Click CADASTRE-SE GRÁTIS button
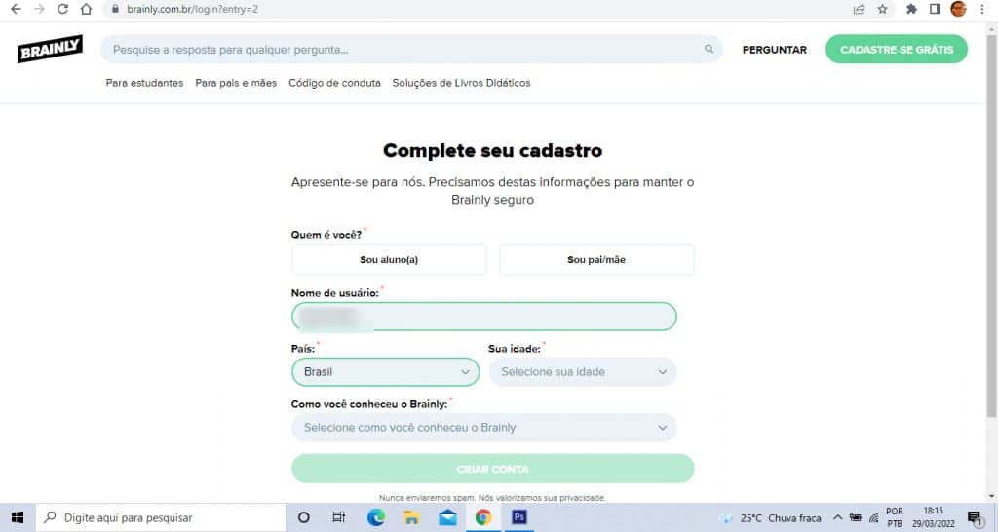This screenshot has width=998, height=532. [x=897, y=49]
